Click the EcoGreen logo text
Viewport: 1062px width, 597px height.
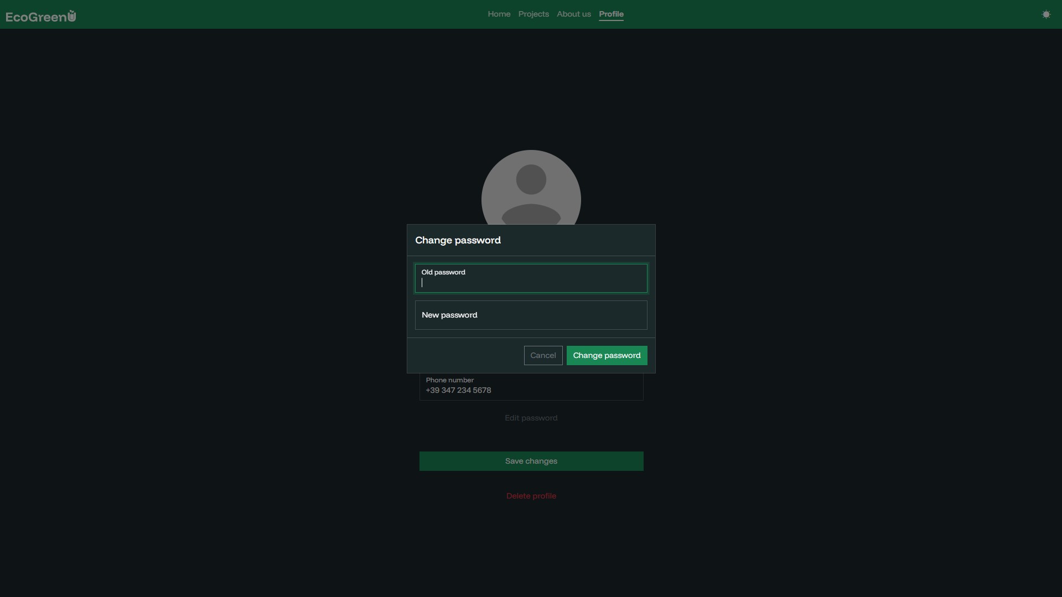pyautogui.click(x=35, y=17)
